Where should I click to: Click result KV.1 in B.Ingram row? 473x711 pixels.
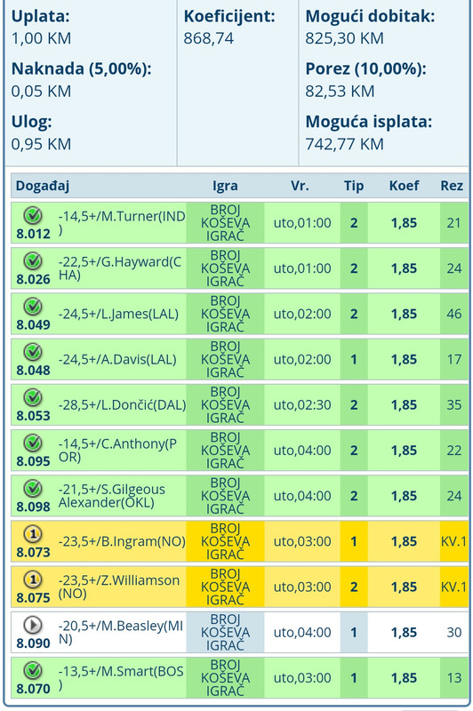coord(453,541)
